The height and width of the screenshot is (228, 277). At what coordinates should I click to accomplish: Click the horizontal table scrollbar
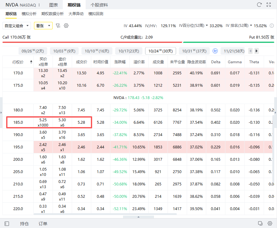(105, 214)
